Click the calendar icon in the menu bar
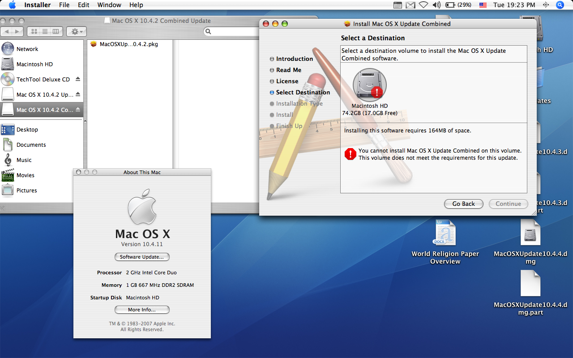 click(x=398, y=5)
